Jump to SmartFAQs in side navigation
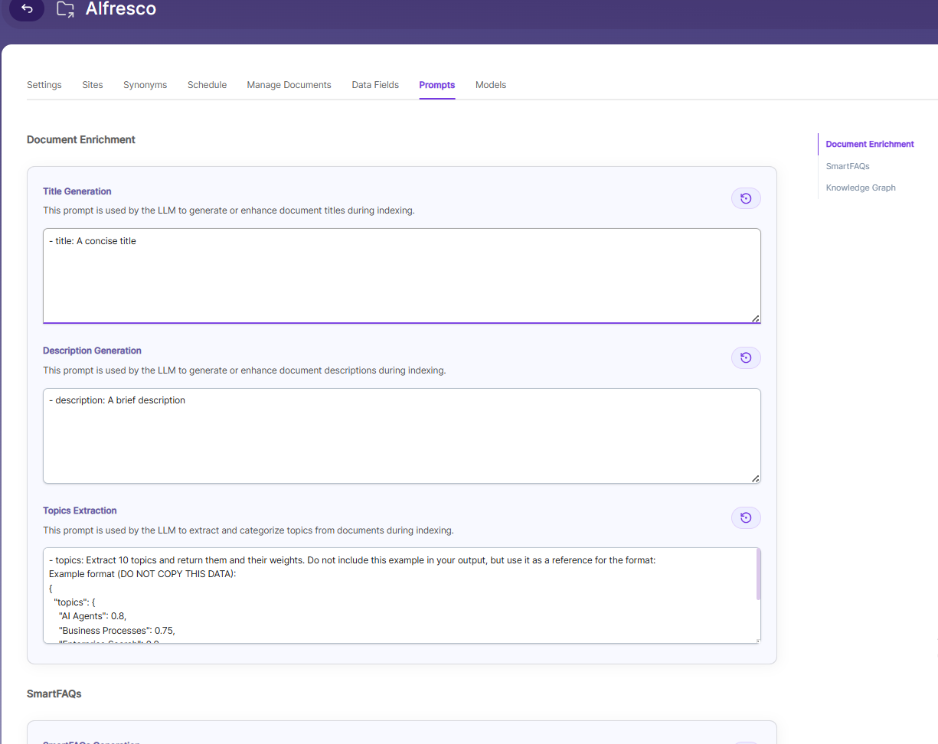 click(x=848, y=166)
